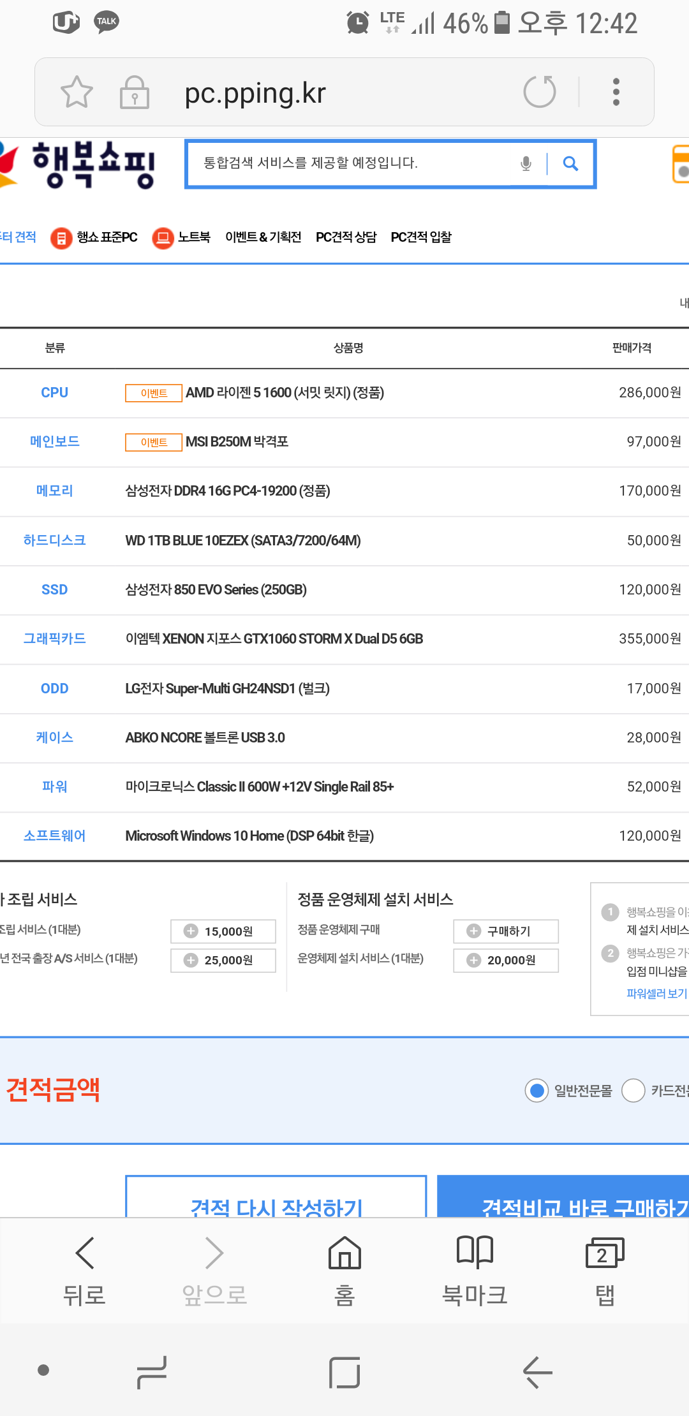Image resolution: width=689 pixels, height=1416 pixels.
Task: Open the 파워셀러 보기 link
Action: pyautogui.click(x=656, y=993)
